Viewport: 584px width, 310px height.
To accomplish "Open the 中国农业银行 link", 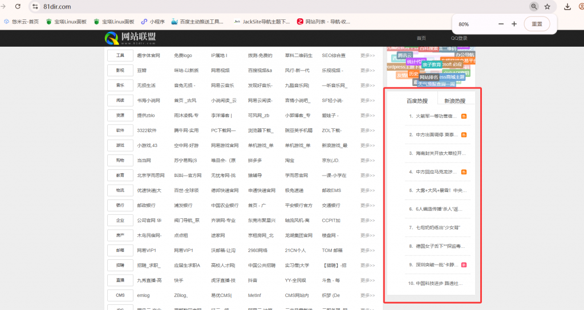I will tap(225, 205).
